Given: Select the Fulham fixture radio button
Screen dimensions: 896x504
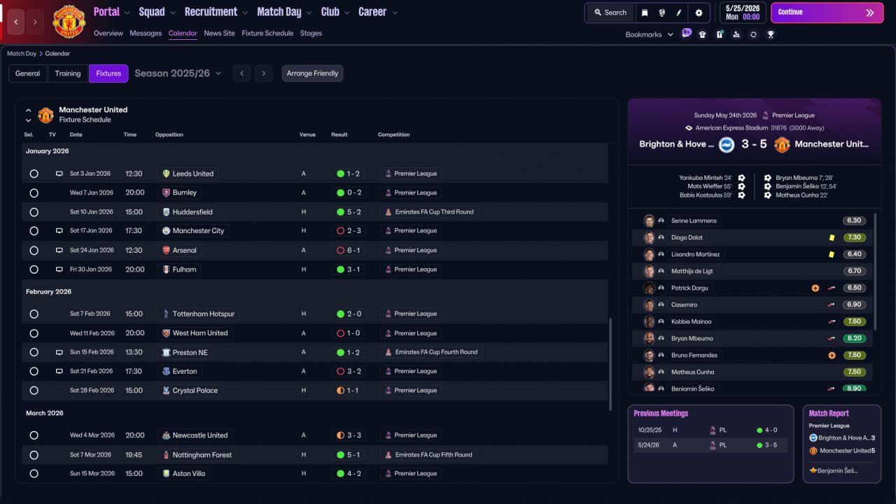Looking at the screenshot, I should tap(34, 269).
